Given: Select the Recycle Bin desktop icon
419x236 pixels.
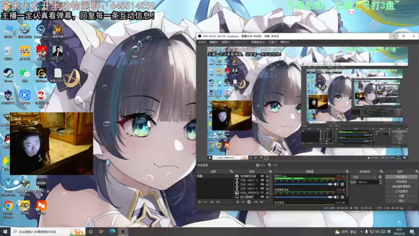Looking at the screenshot, I should click(x=8, y=53).
